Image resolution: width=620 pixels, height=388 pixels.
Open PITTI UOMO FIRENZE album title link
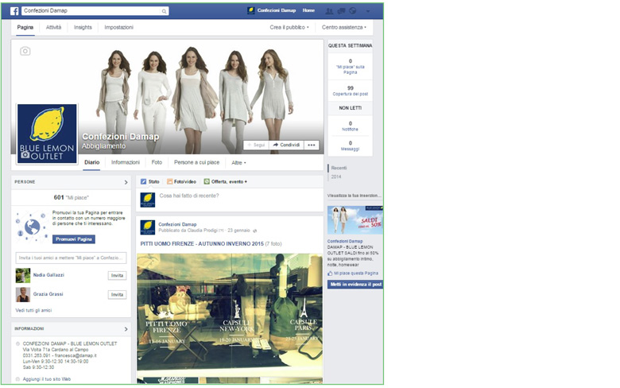point(202,244)
